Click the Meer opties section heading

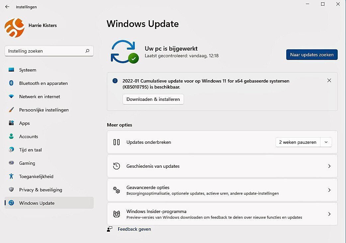[x=120, y=125]
